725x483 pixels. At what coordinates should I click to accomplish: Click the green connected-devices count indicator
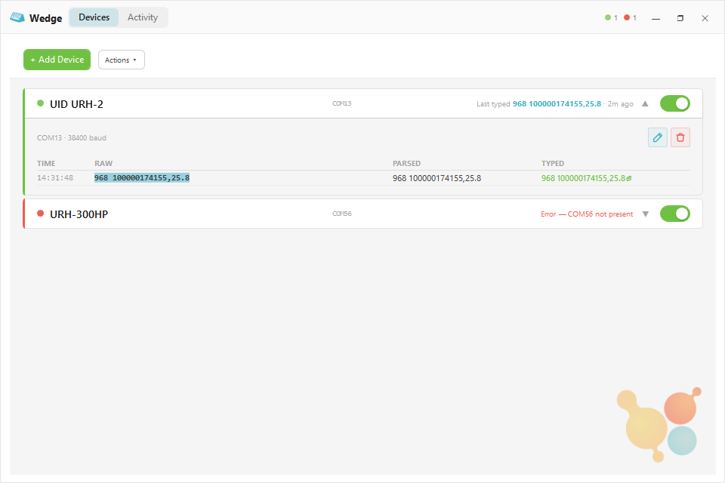[x=611, y=17]
